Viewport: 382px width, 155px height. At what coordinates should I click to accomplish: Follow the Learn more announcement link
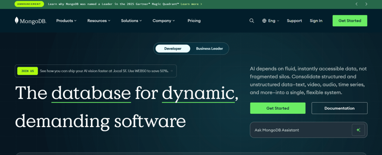coord(191,4)
